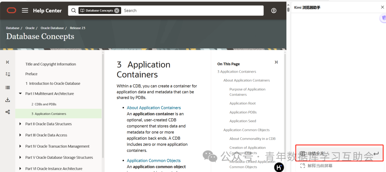Open Application Common Objects article link

coord(154,161)
